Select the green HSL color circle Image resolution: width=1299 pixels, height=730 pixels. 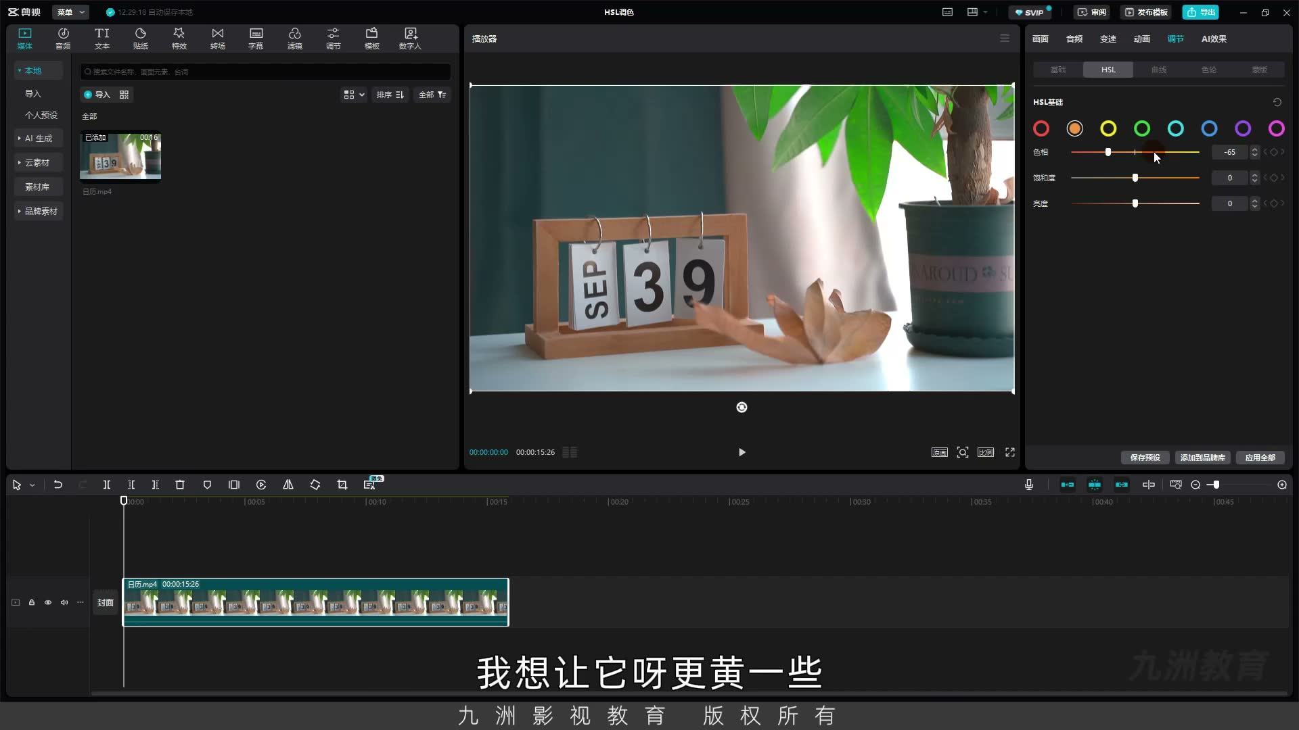(1142, 128)
